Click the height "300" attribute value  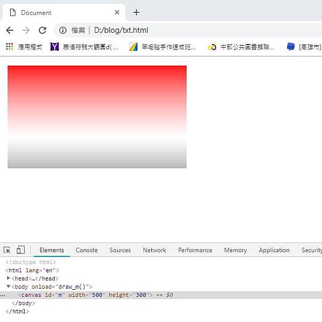(x=141, y=295)
